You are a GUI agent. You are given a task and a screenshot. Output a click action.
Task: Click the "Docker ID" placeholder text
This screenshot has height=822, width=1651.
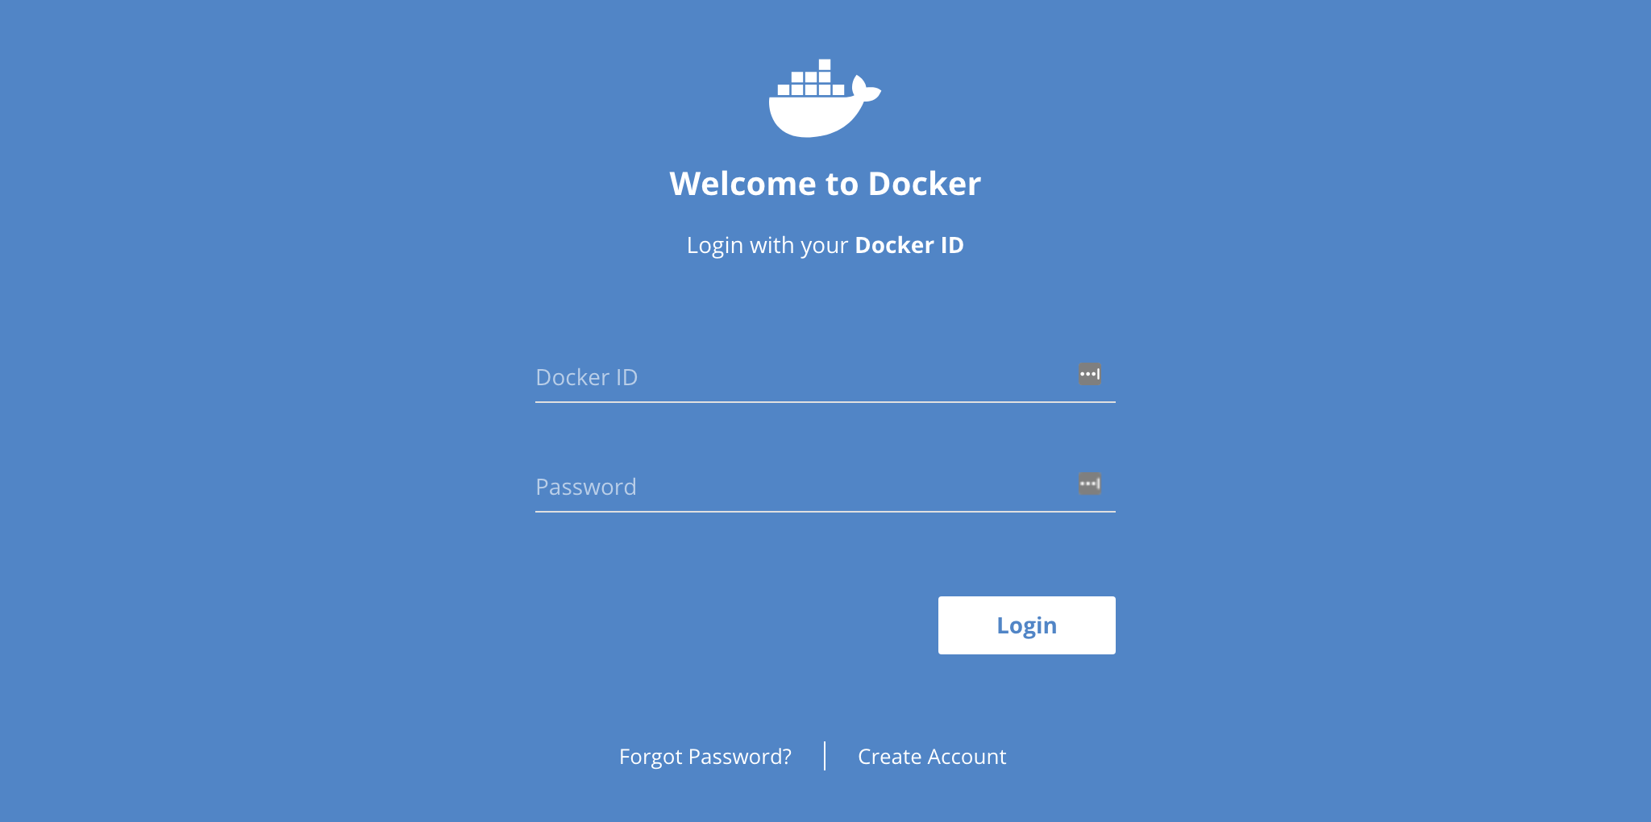[587, 377]
